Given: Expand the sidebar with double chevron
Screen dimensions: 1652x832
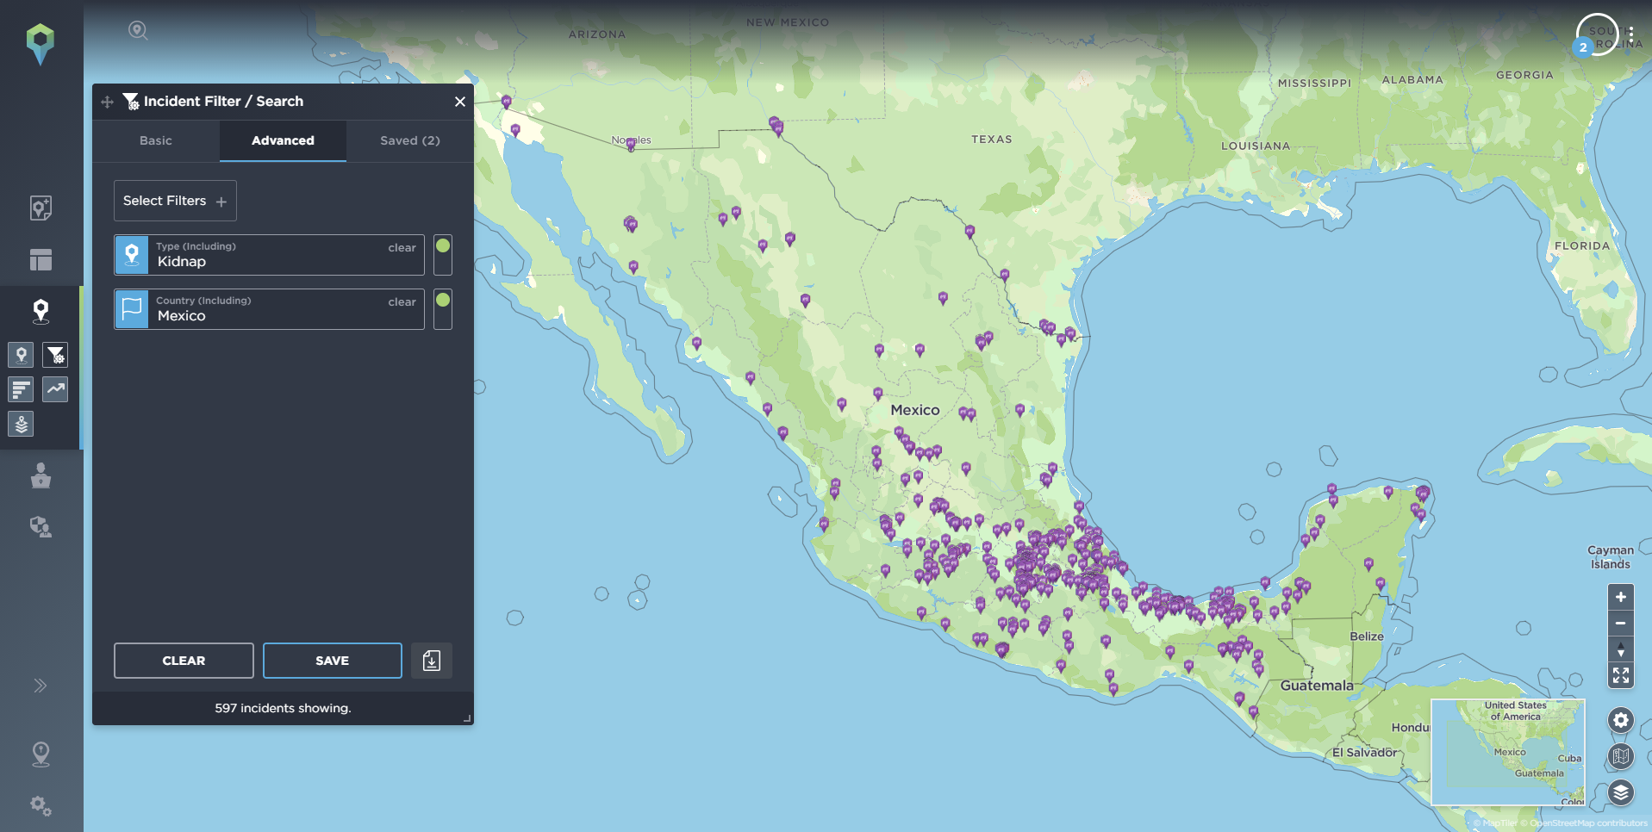Looking at the screenshot, I should [x=41, y=686].
